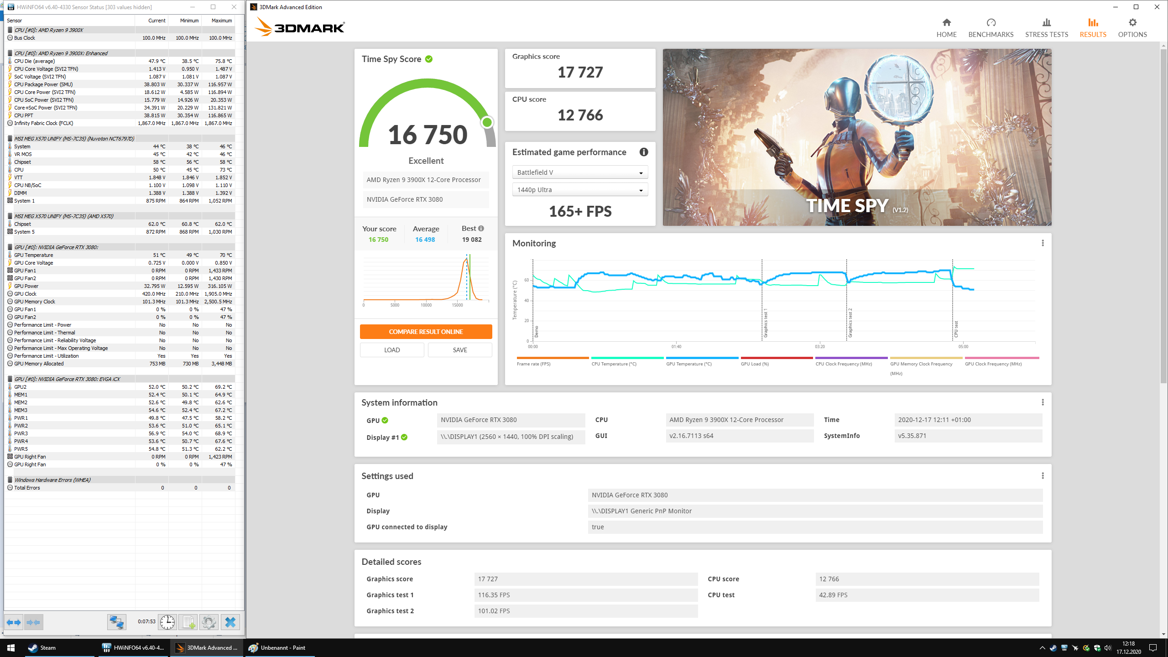Toggle Frame rate (FPS) legend in Monitoring
The image size is (1168, 657).
tap(553, 361)
